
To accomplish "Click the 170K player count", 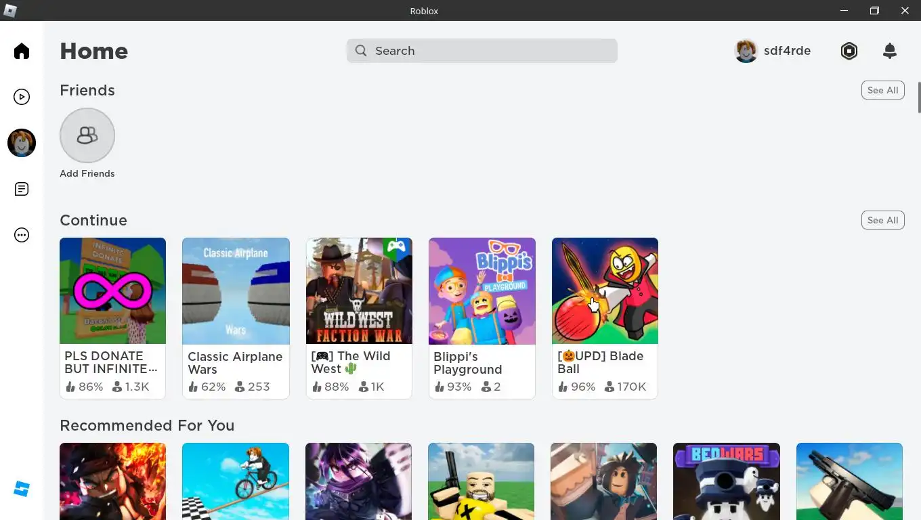I will (625, 387).
